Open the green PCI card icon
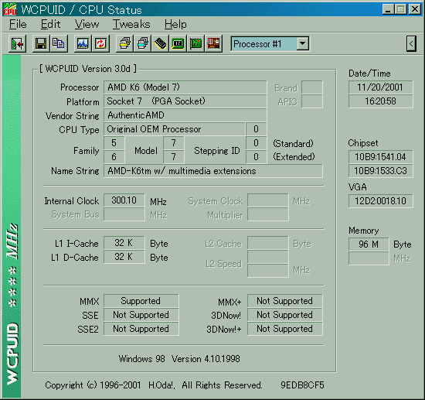425x400 pixels. coord(195,43)
